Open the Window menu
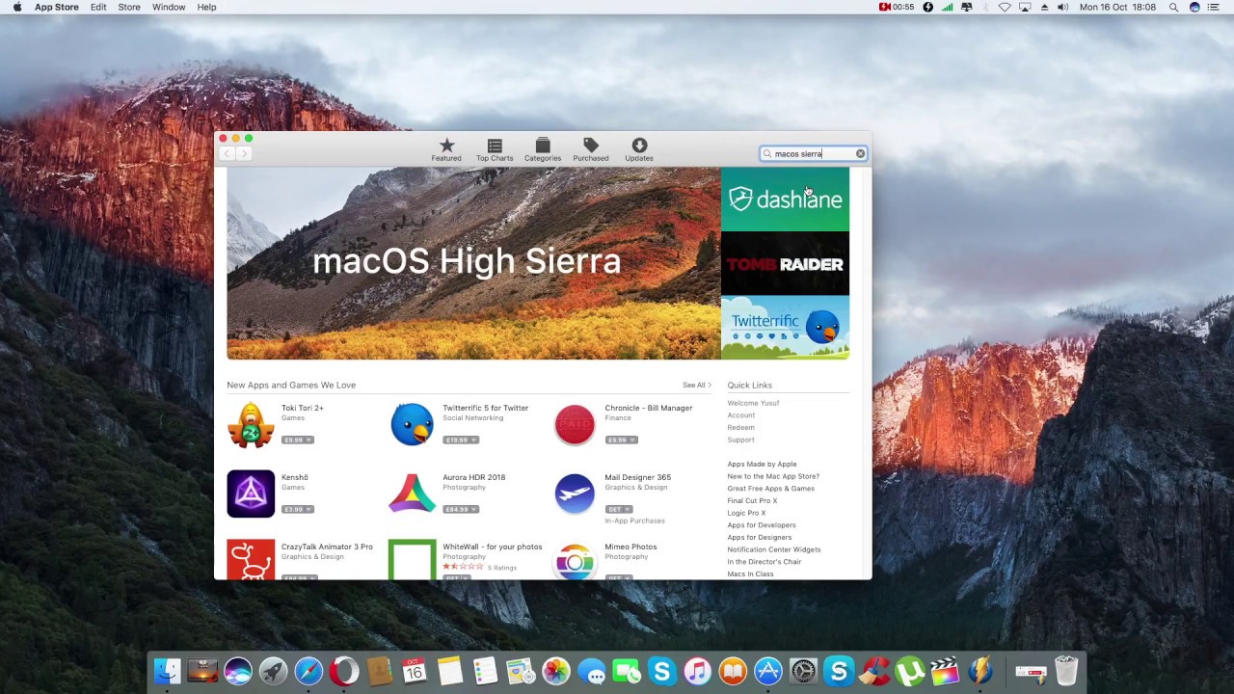Screen dimensions: 1234x694 (x=169, y=7)
